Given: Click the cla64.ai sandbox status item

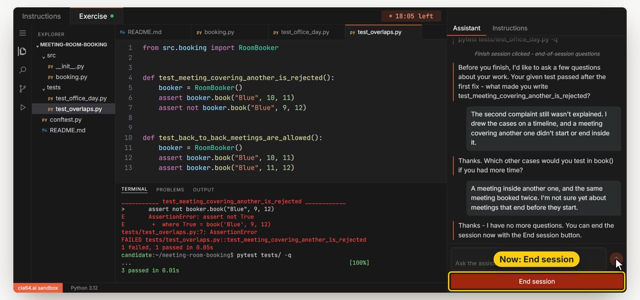Looking at the screenshot, I should [38, 288].
